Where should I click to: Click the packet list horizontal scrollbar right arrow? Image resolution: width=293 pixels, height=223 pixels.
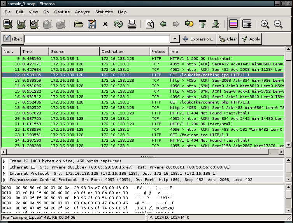(281, 152)
